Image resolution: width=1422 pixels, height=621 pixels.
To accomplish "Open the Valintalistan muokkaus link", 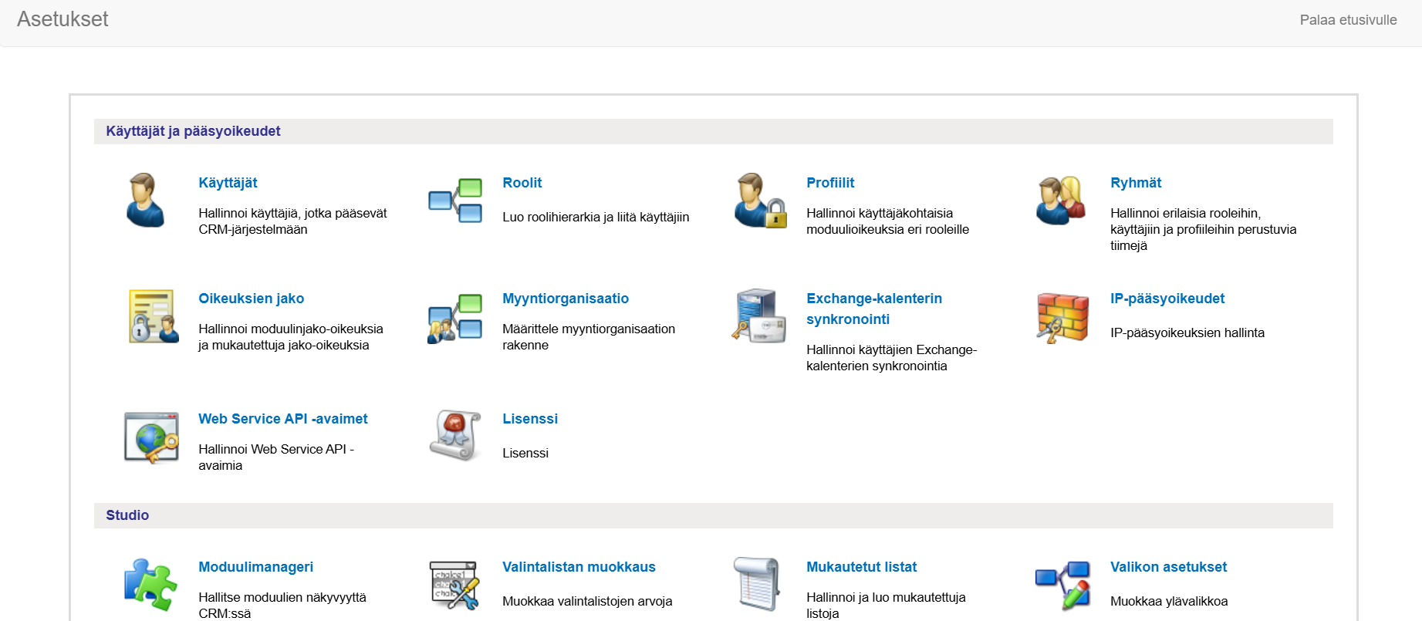I will pyautogui.click(x=579, y=567).
